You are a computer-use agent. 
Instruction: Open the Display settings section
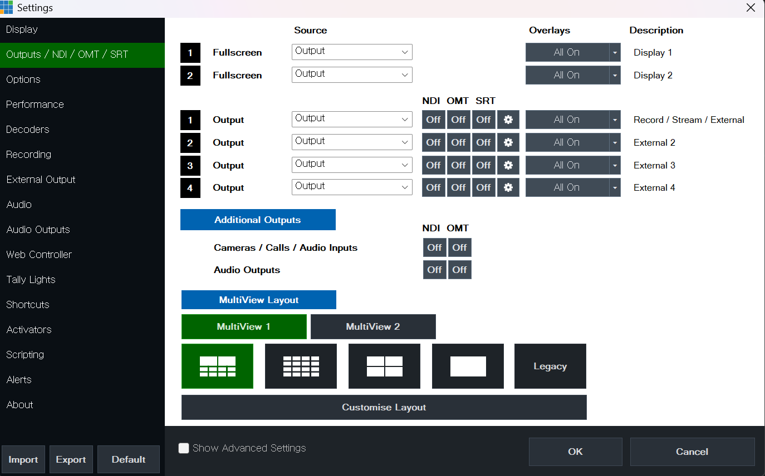pyautogui.click(x=82, y=29)
